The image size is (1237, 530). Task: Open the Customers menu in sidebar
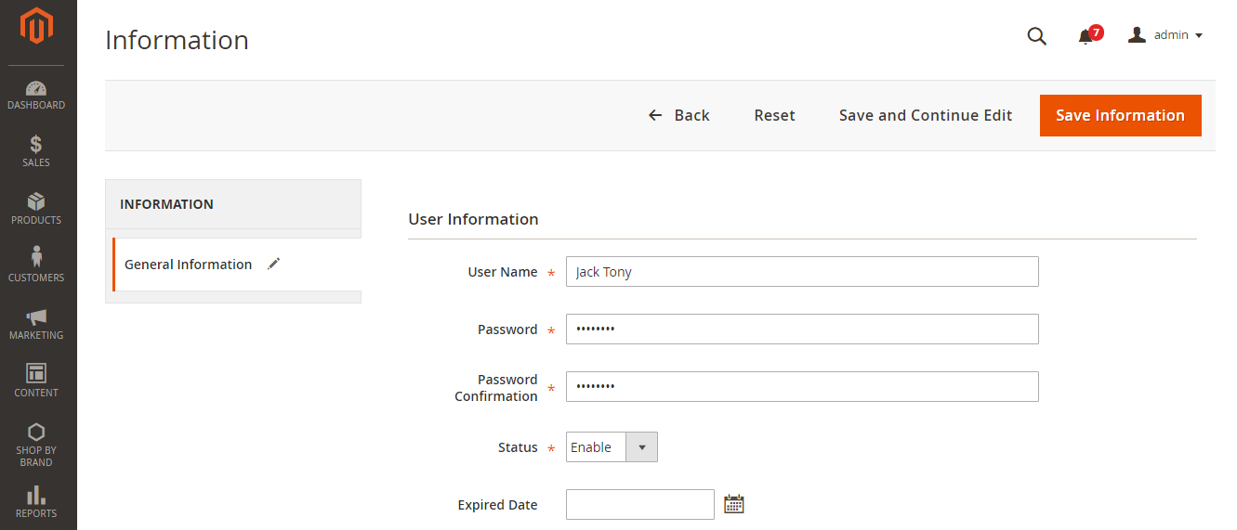(x=36, y=266)
